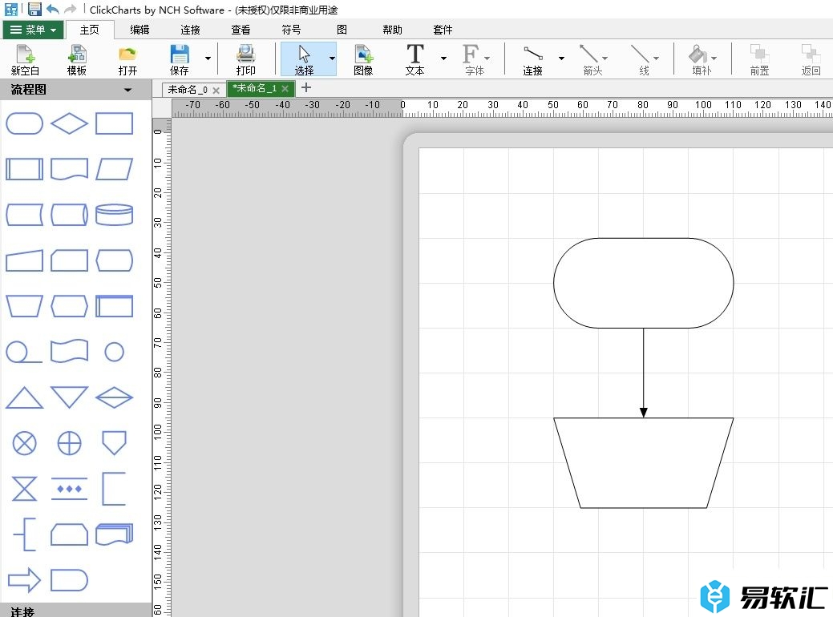The width and height of the screenshot is (833, 617).
Task: Pick the multi-document stacked shape
Action: (x=114, y=534)
